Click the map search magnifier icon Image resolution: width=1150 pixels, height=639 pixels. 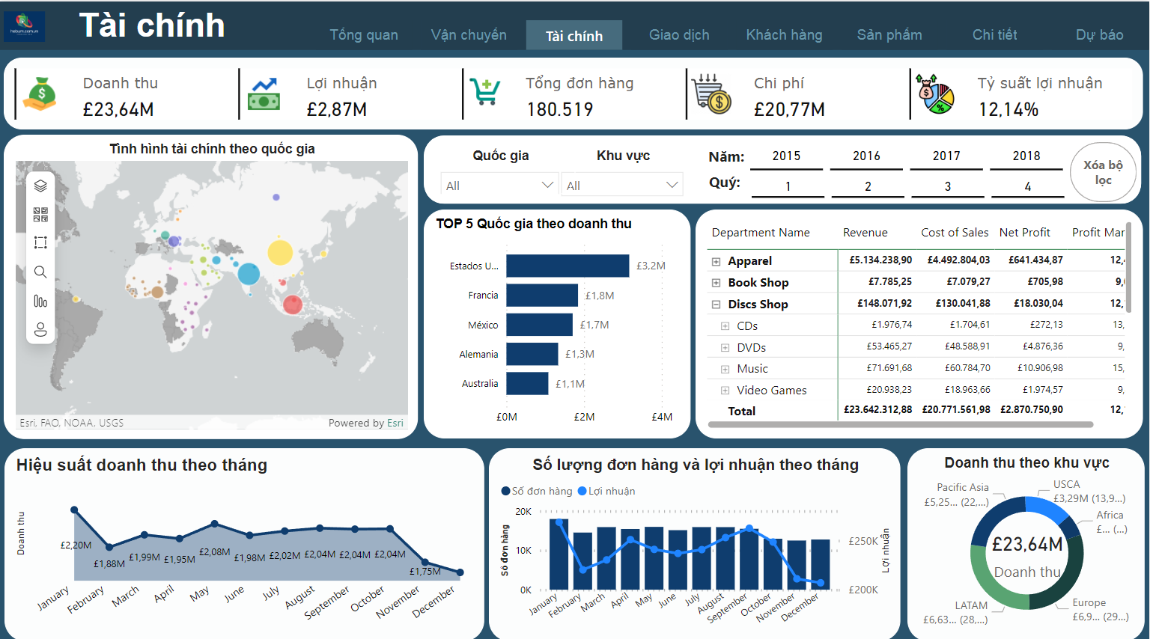(x=40, y=272)
